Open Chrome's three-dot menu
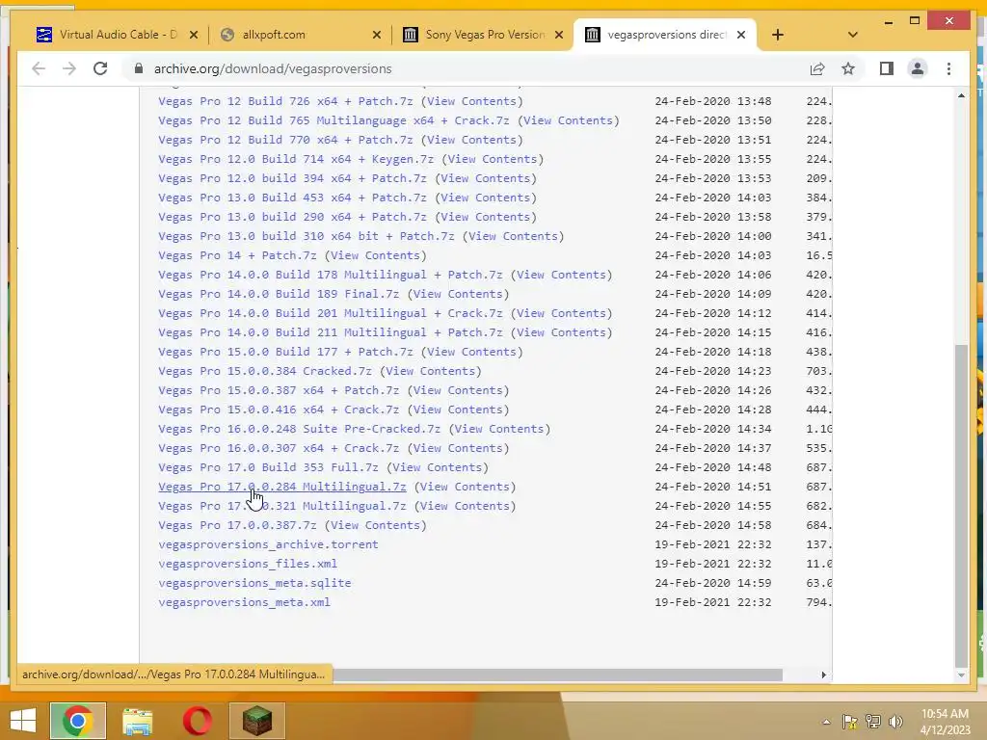987x740 pixels. click(x=948, y=68)
